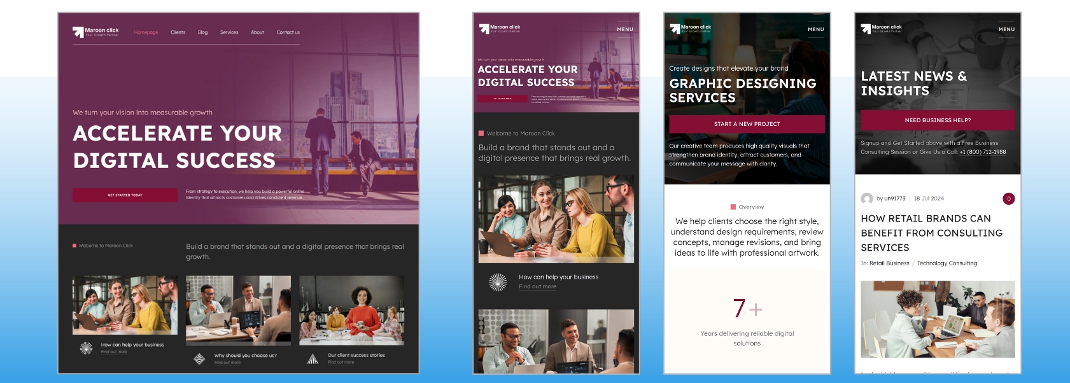The height and width of the screenshot is (383, 1070).
Task: Click the START A NEW PROJECT button
Action: click(x=747, y=124)
